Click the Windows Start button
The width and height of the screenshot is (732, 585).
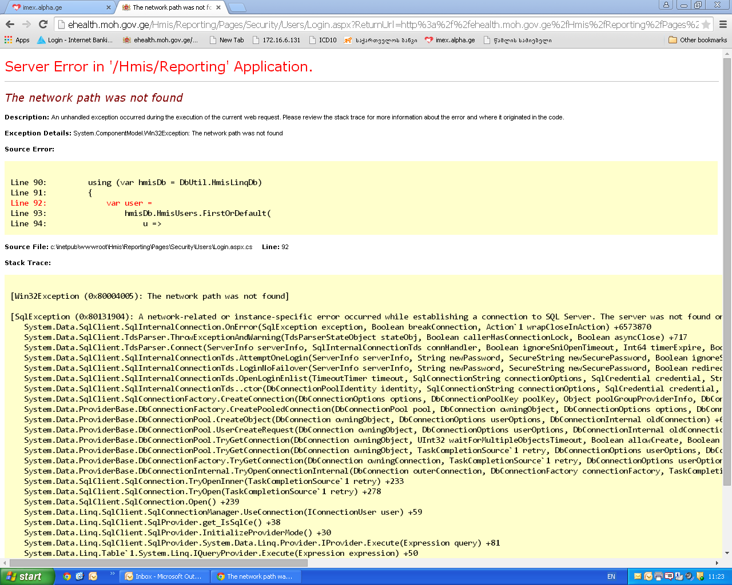[27, 576]
